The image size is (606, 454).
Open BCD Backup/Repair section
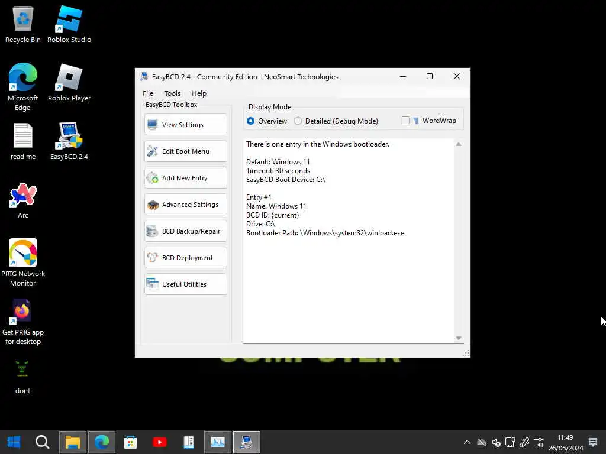tap(185, 231)
